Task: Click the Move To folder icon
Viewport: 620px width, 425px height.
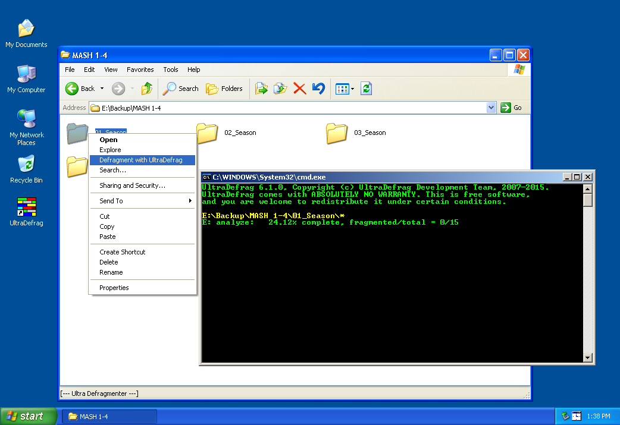Action: pyautogui.click(x=261, y=89)
